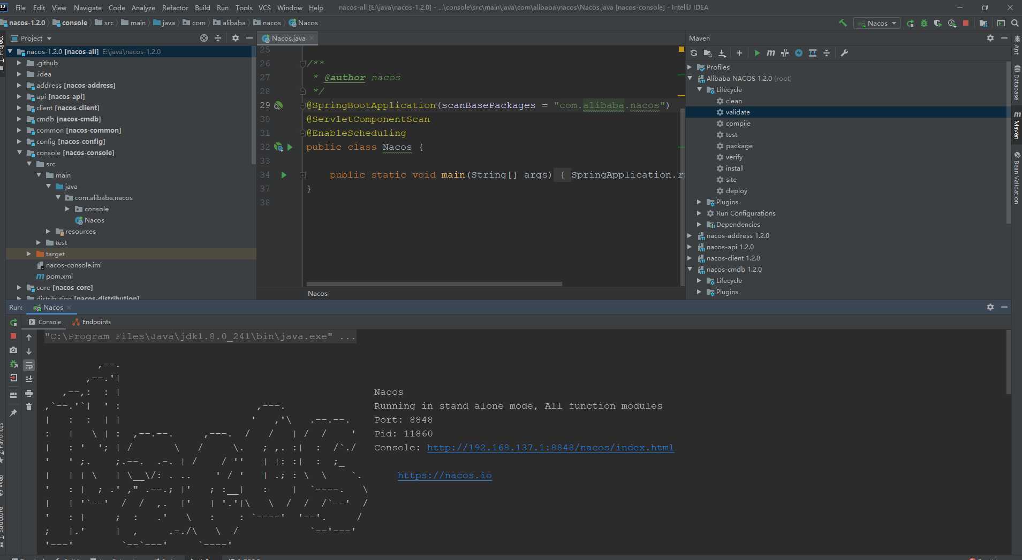Viewport: 1022px width, 560px height.
Task: Click Show Dependencies icon in Maven toolbar
Action: click(813, 53)
